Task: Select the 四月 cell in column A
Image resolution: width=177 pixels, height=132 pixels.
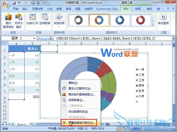Action: (16, 76)
